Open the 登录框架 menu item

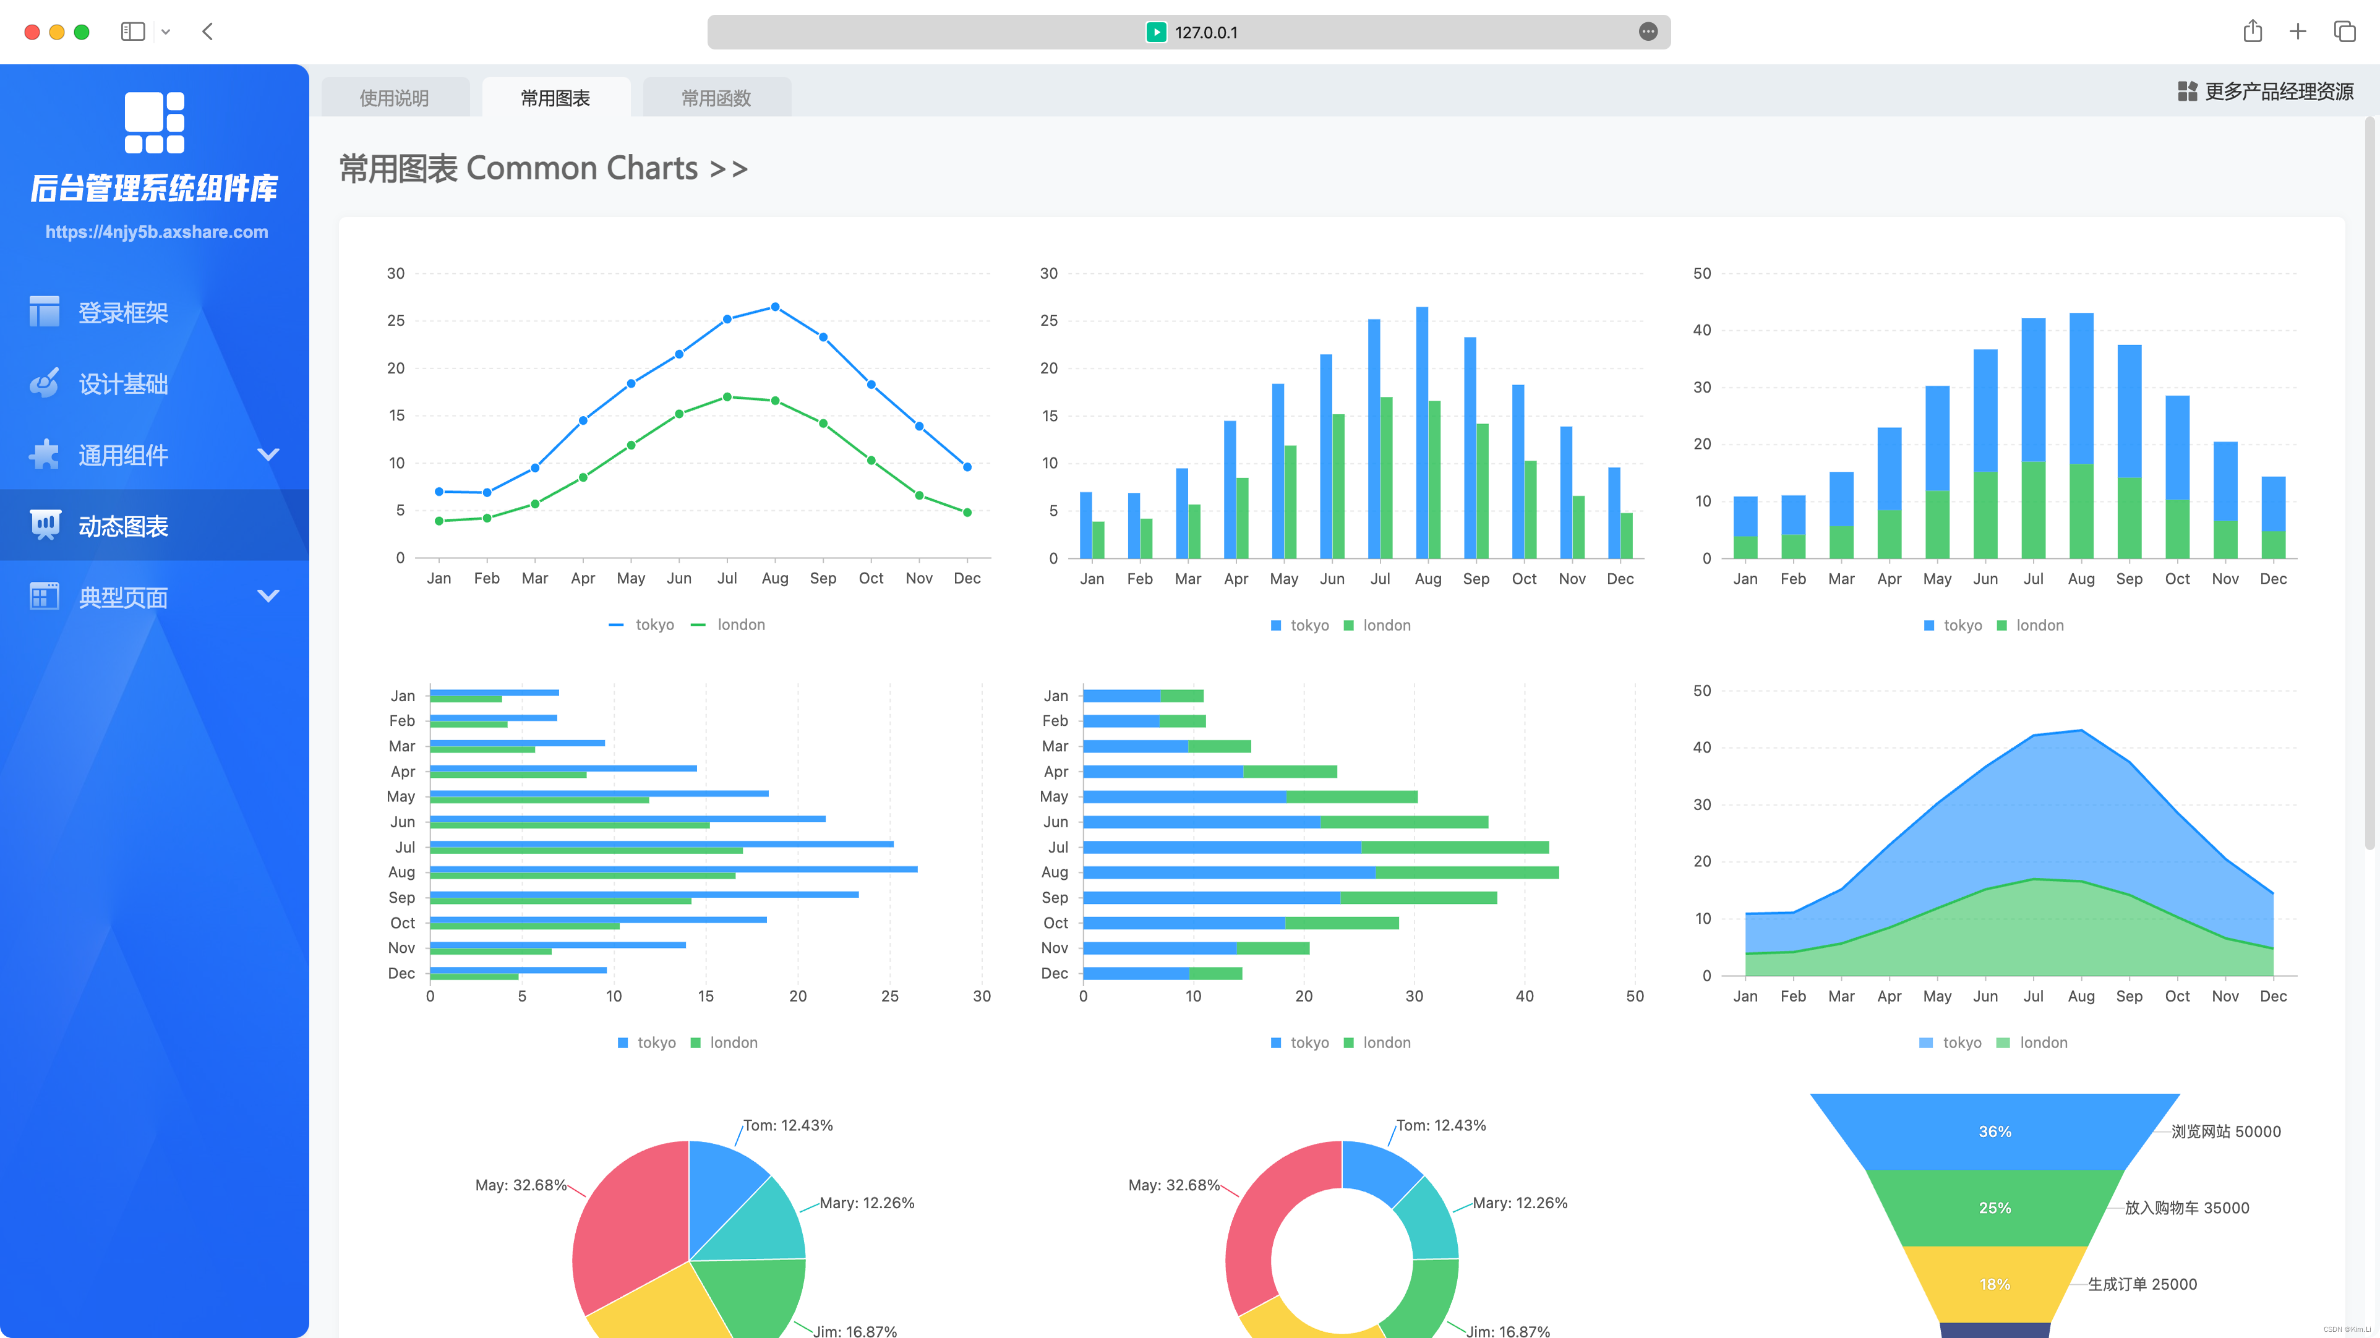154,312
